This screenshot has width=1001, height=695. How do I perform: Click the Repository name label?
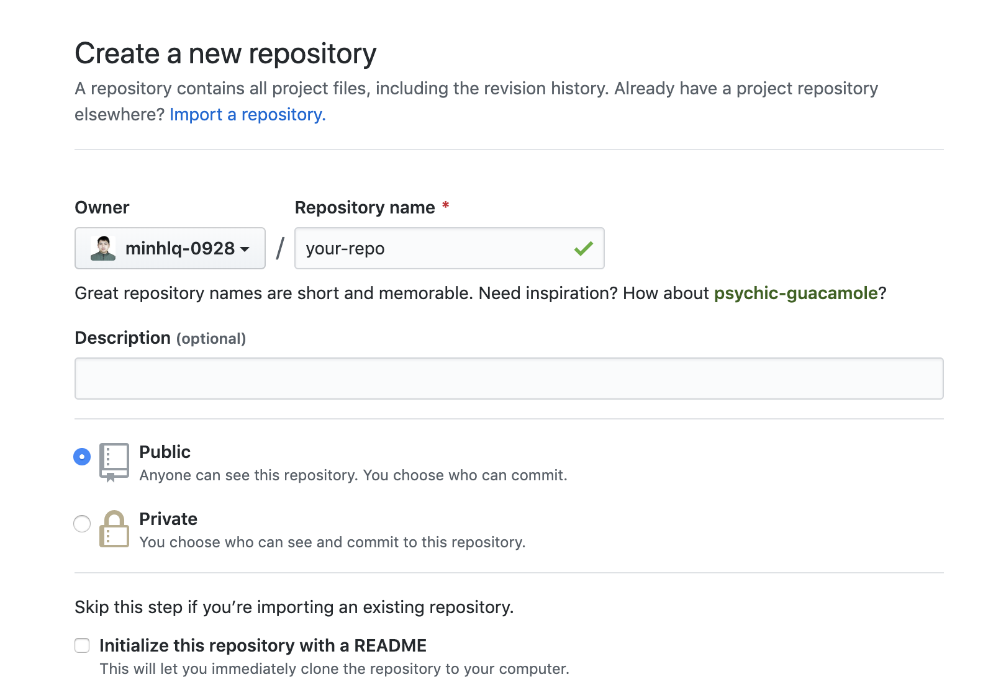[x=365, y=207]
